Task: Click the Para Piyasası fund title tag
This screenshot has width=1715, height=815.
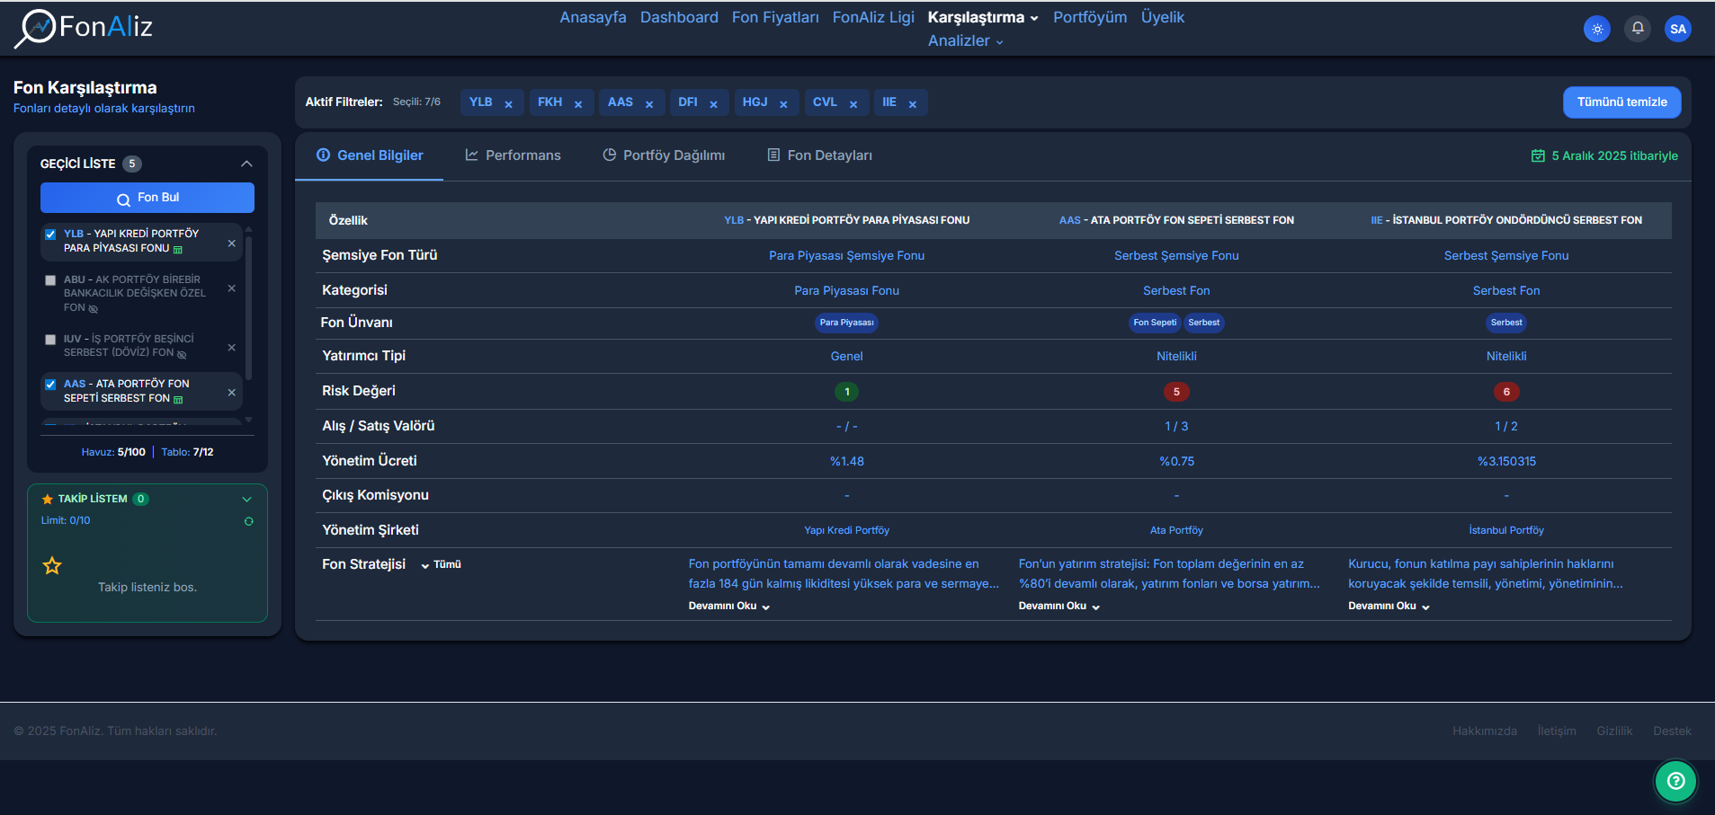Action: tap(846, 323)
